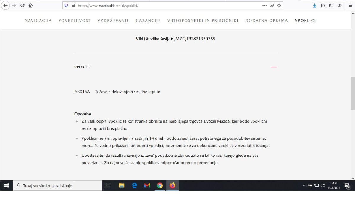Click the page vertical scrollbar thumb
Image resolution: width=355 pixels, height=199 pixels.
pos(353,94)
